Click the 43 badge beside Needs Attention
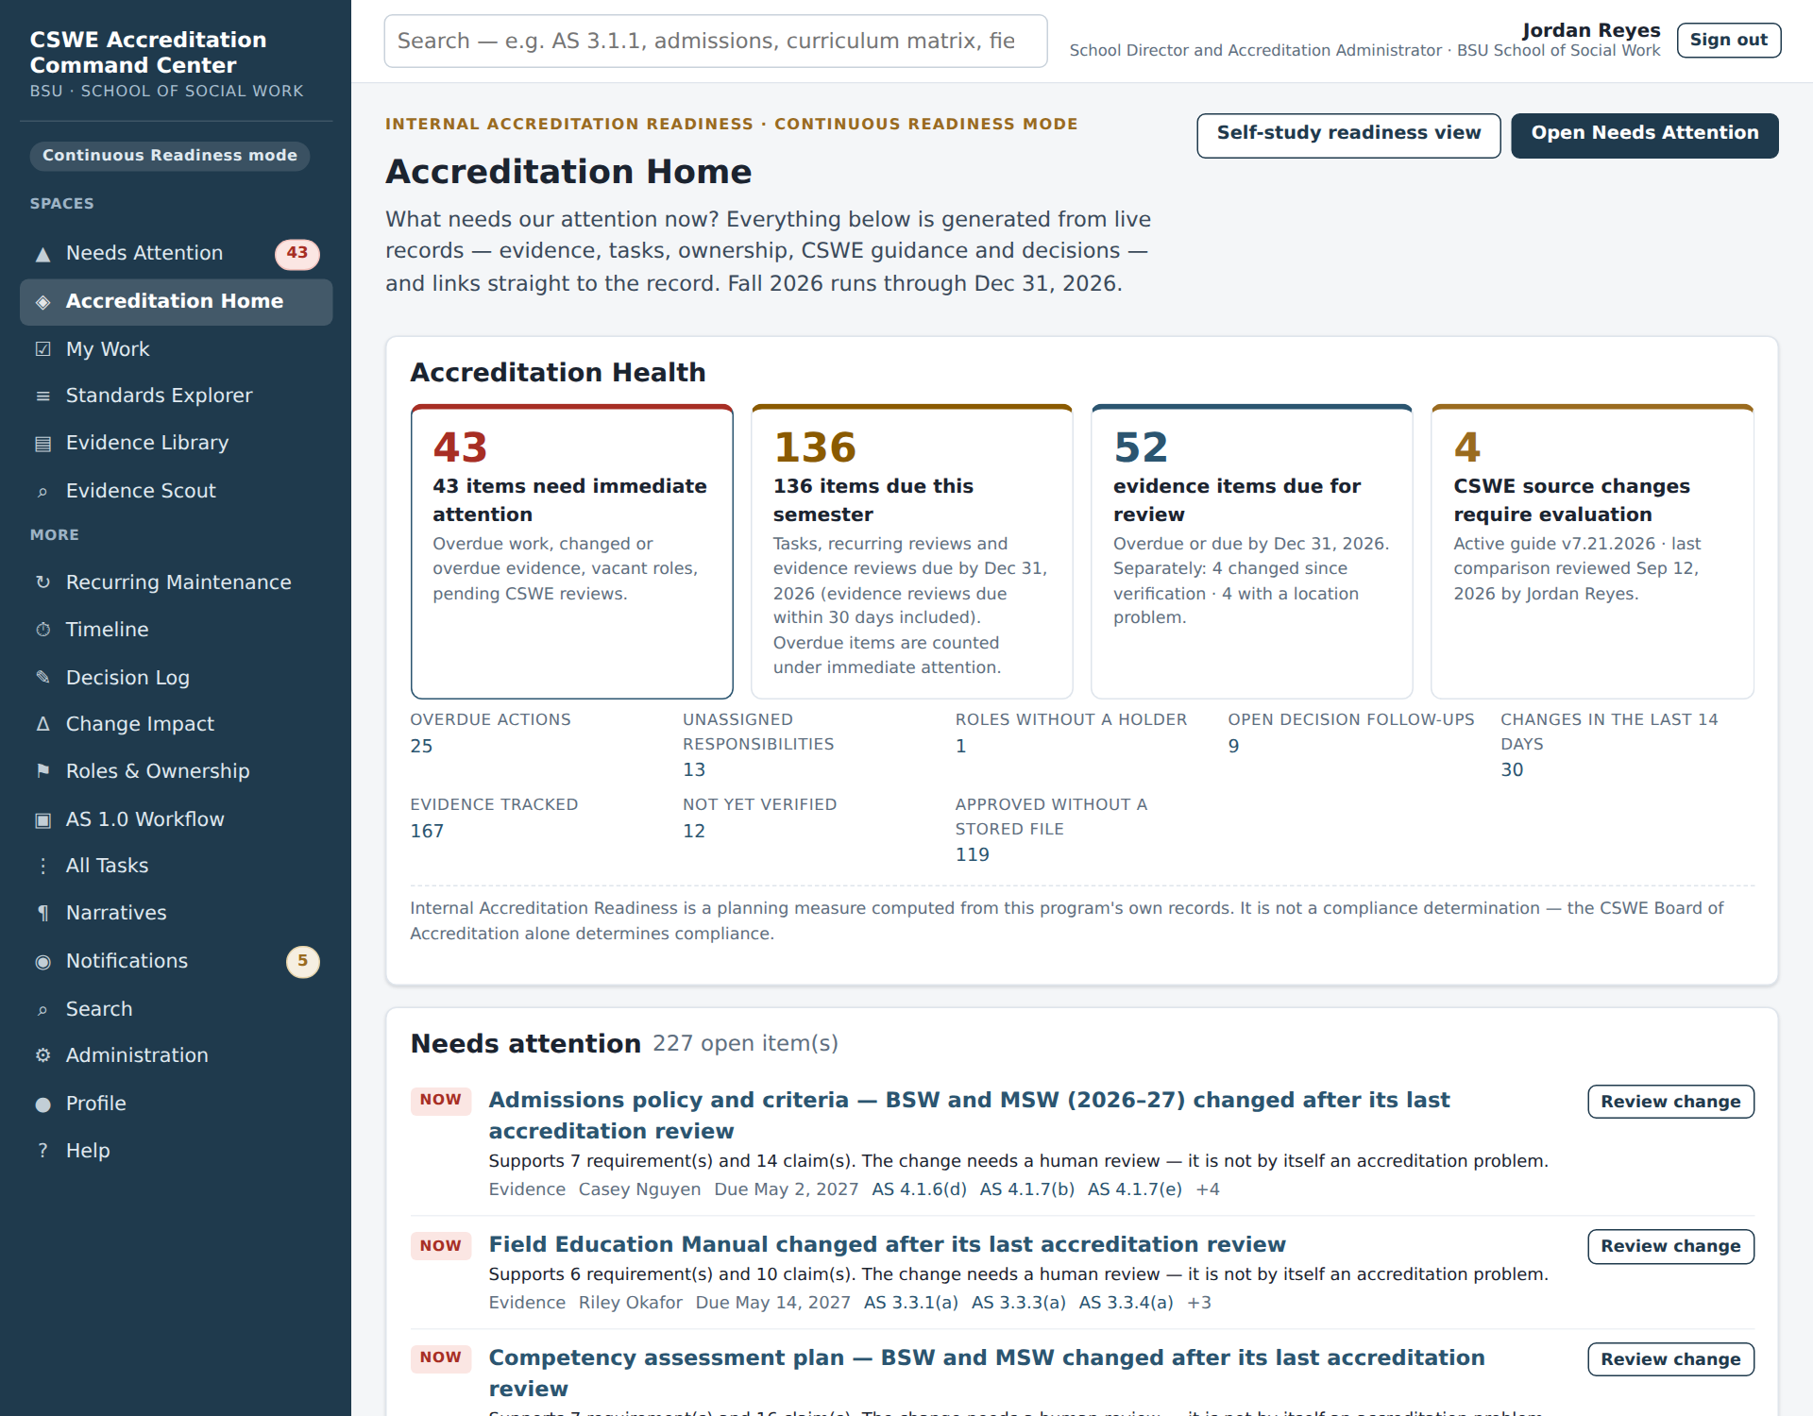1813x1416 pixels. [x=297, y=253]
